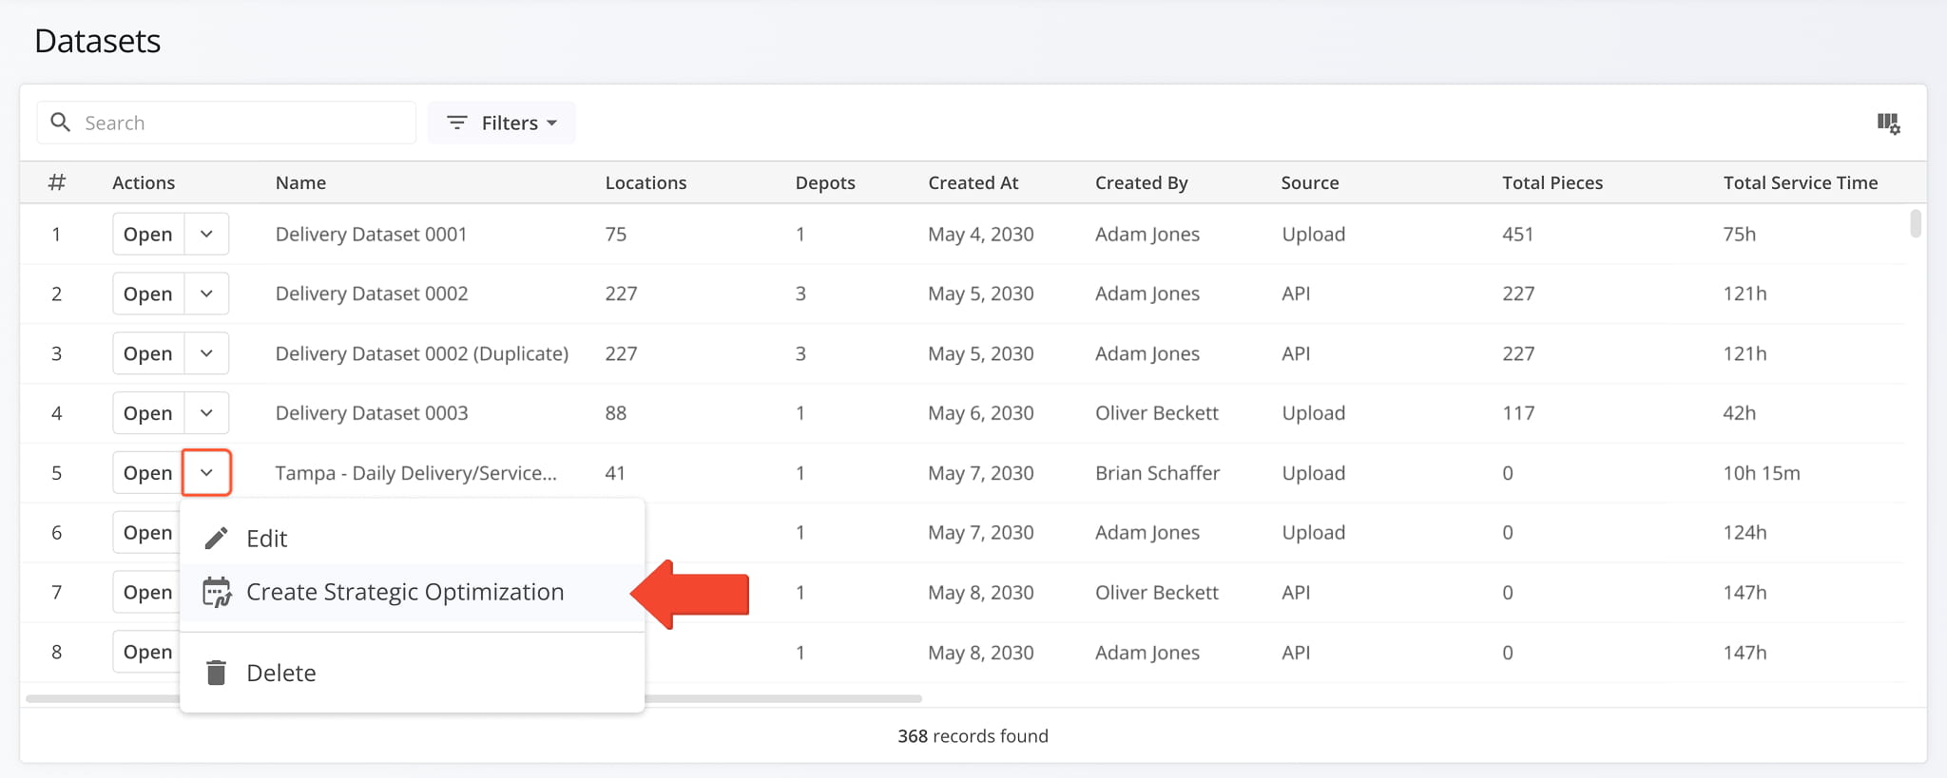This screenshot has width=1947, height=778.
Task: Focus the Search input field
Action: [226, 123]
